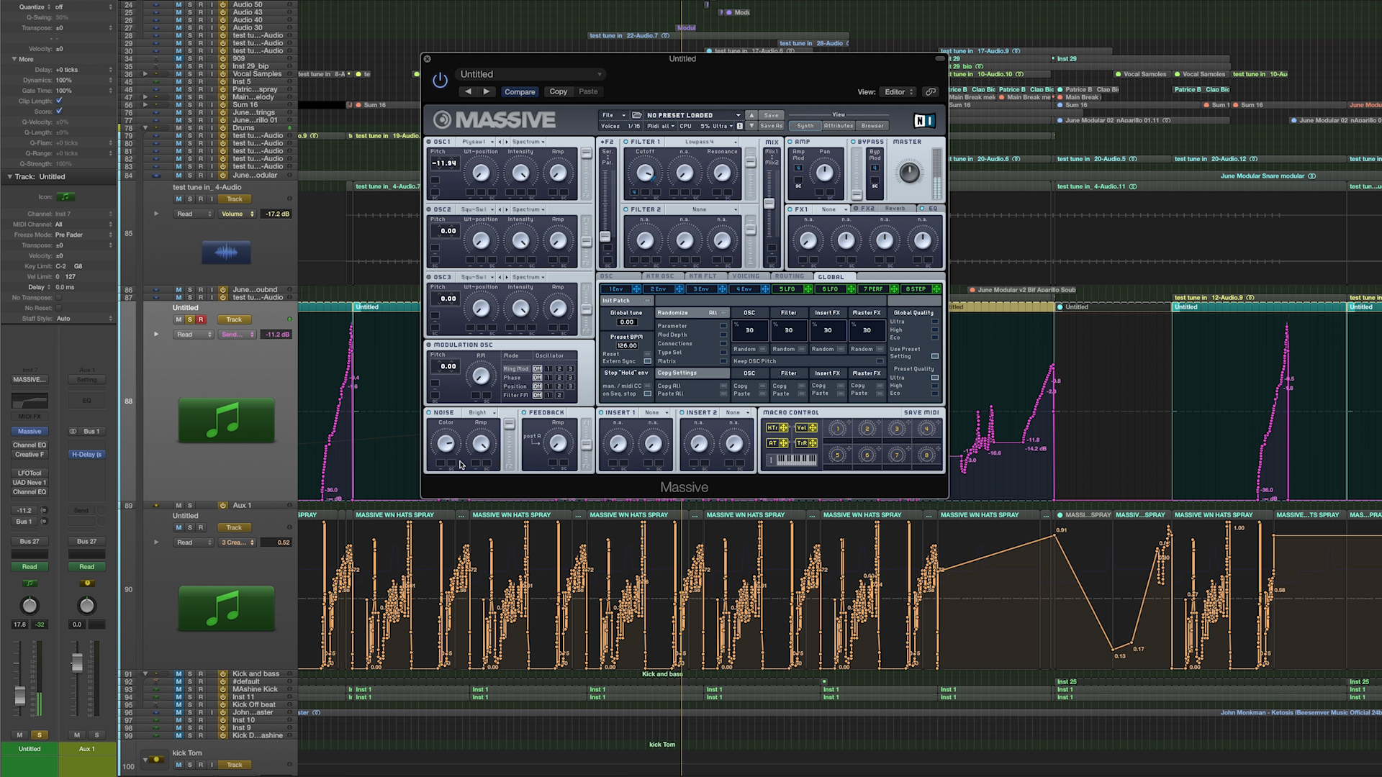Grab the 5 LFO modulation crosshair handle

[808, 289]
